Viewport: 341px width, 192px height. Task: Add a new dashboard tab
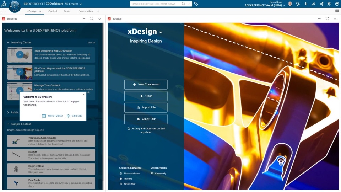[x=98, y=11]
